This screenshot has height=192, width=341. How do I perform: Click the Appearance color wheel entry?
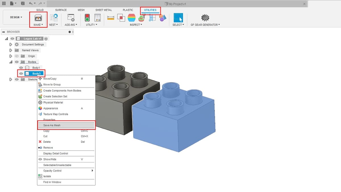click(50, 108)
